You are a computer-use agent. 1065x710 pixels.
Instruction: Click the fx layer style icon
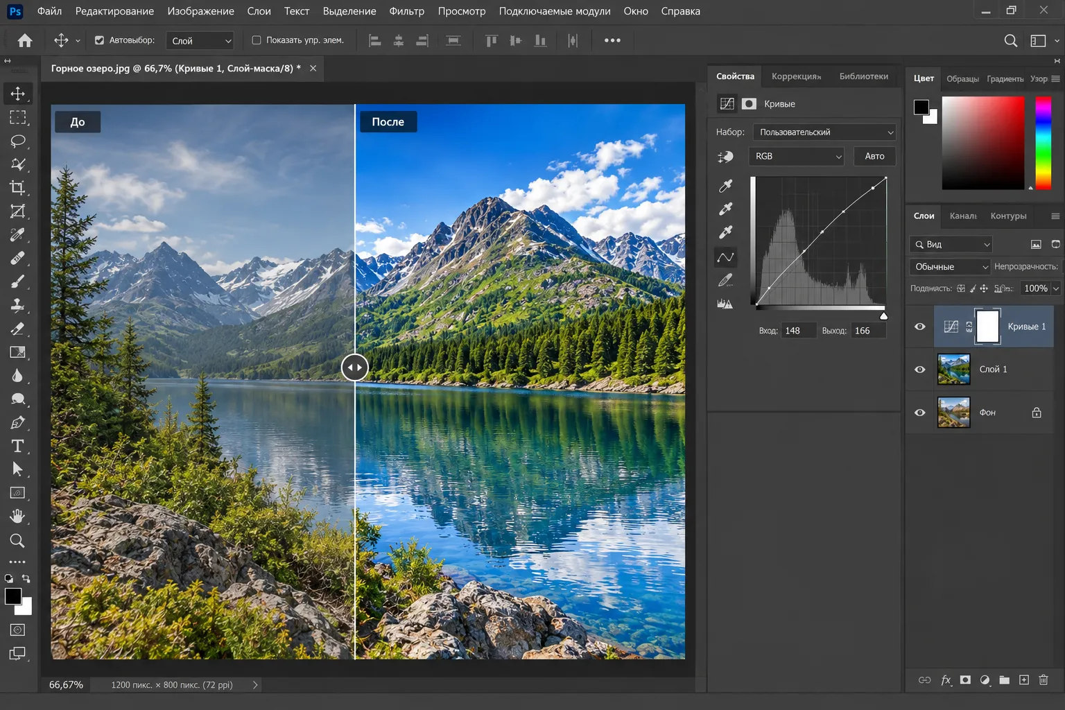click(946, 680)
